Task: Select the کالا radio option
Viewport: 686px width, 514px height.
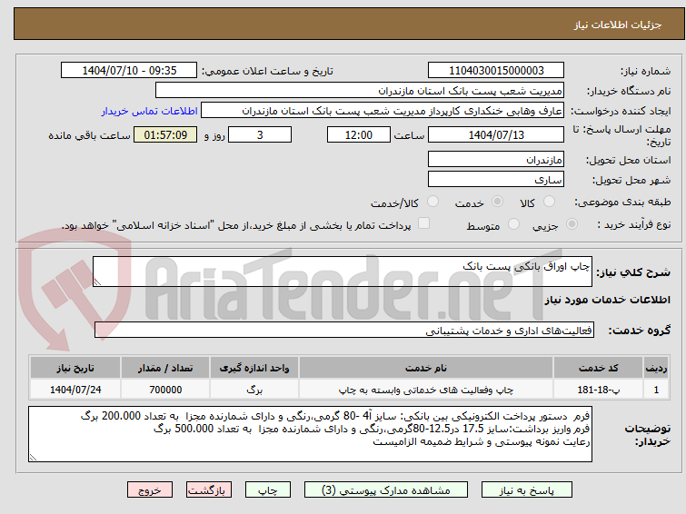Action: click(549, 202)
